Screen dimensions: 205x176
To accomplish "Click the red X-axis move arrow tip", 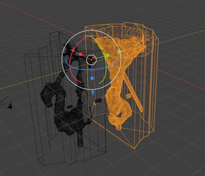I will click(72, 51).
